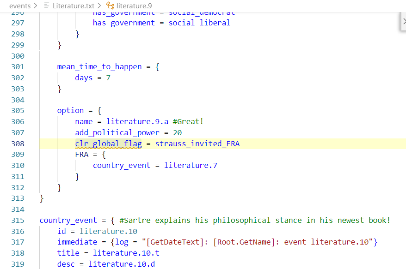Open the events breadcrumb folder
This screenshot has height=269, width=406.
[x=20, y=6]
